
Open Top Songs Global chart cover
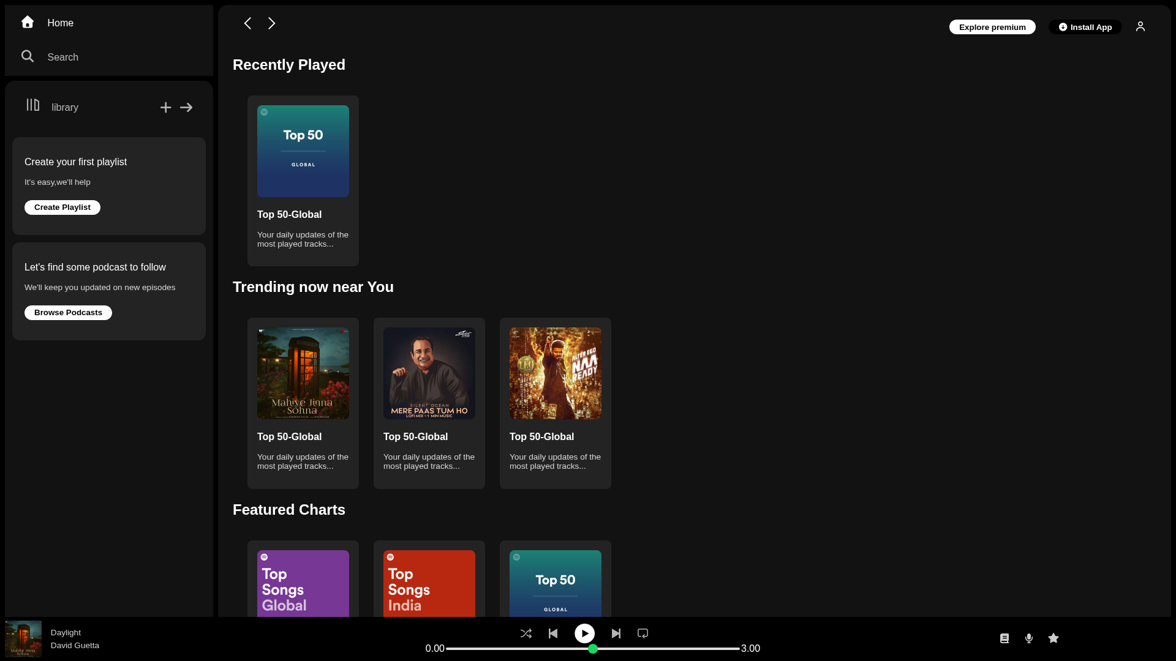[x=303, y=583]
